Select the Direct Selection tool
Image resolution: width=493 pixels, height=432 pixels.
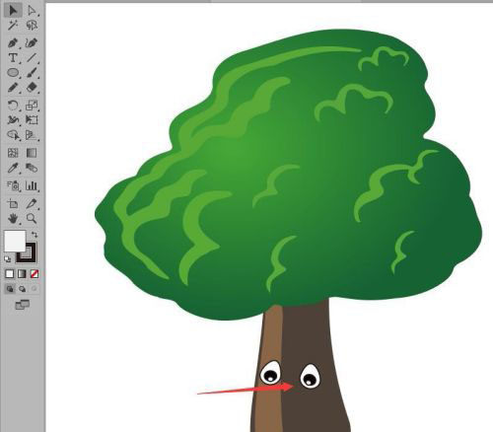click(32, 11)
